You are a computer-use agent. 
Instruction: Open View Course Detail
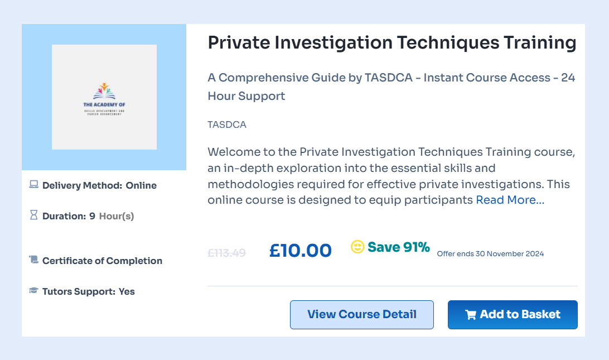coord(361,315)
